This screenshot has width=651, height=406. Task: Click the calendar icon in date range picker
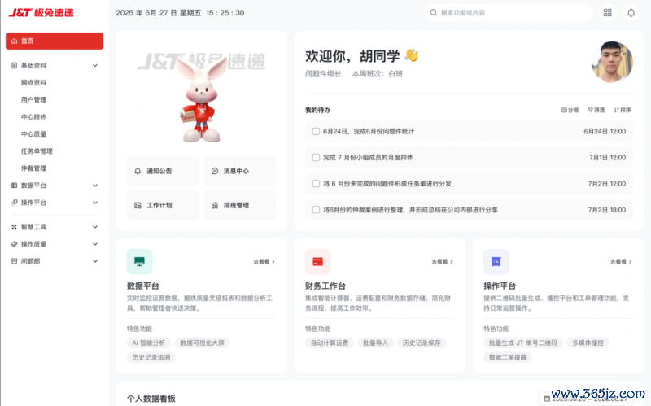[547, 399]
